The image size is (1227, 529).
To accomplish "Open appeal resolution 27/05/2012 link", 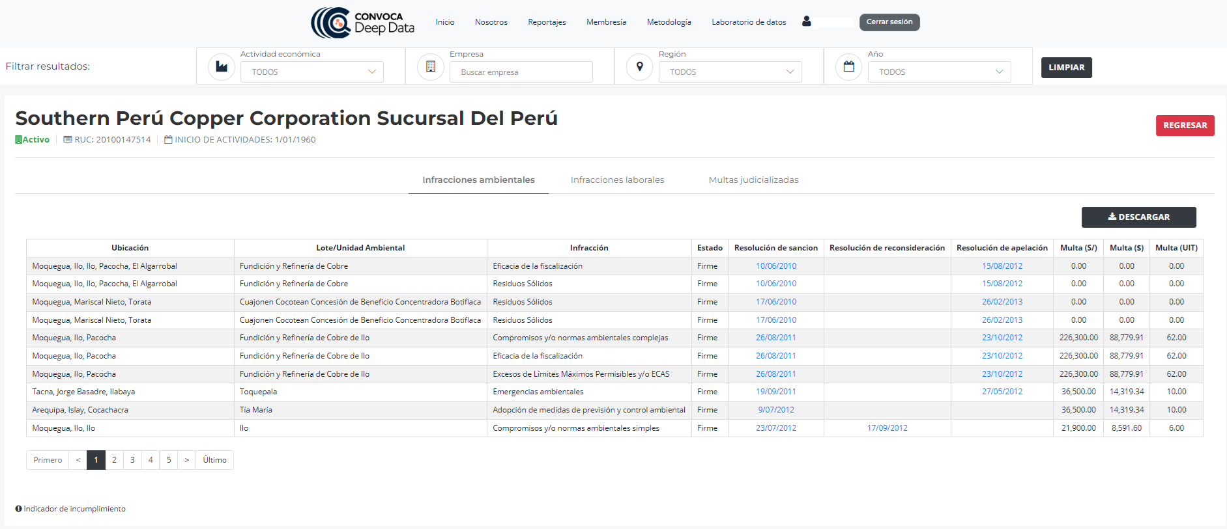I will pos(1002,392).
